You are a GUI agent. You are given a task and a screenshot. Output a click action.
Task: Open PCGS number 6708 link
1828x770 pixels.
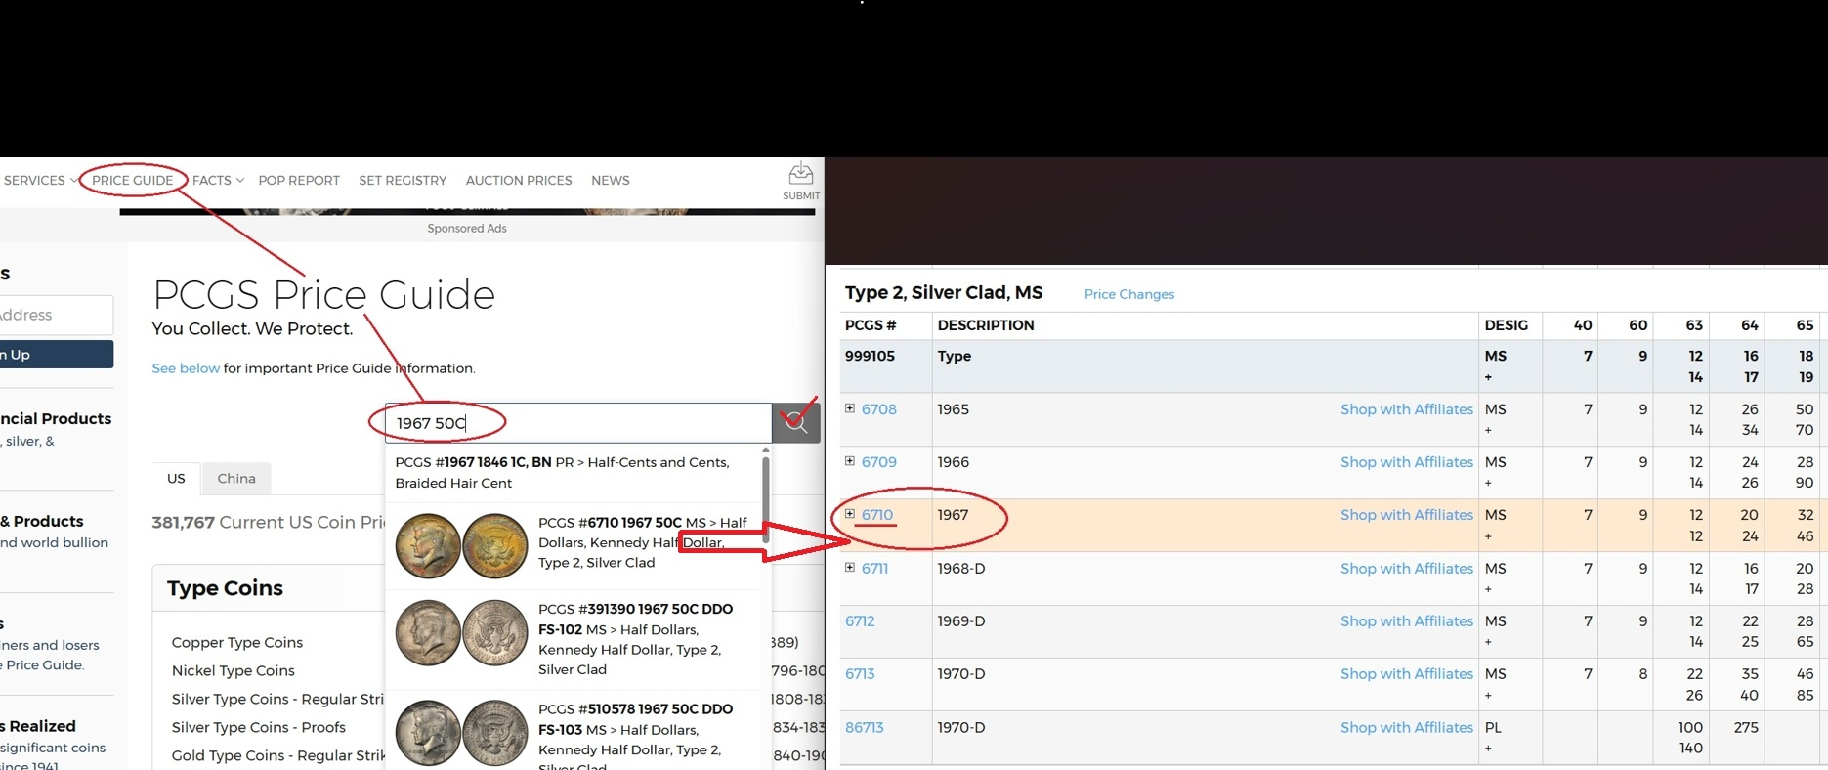tap(878, 409)
